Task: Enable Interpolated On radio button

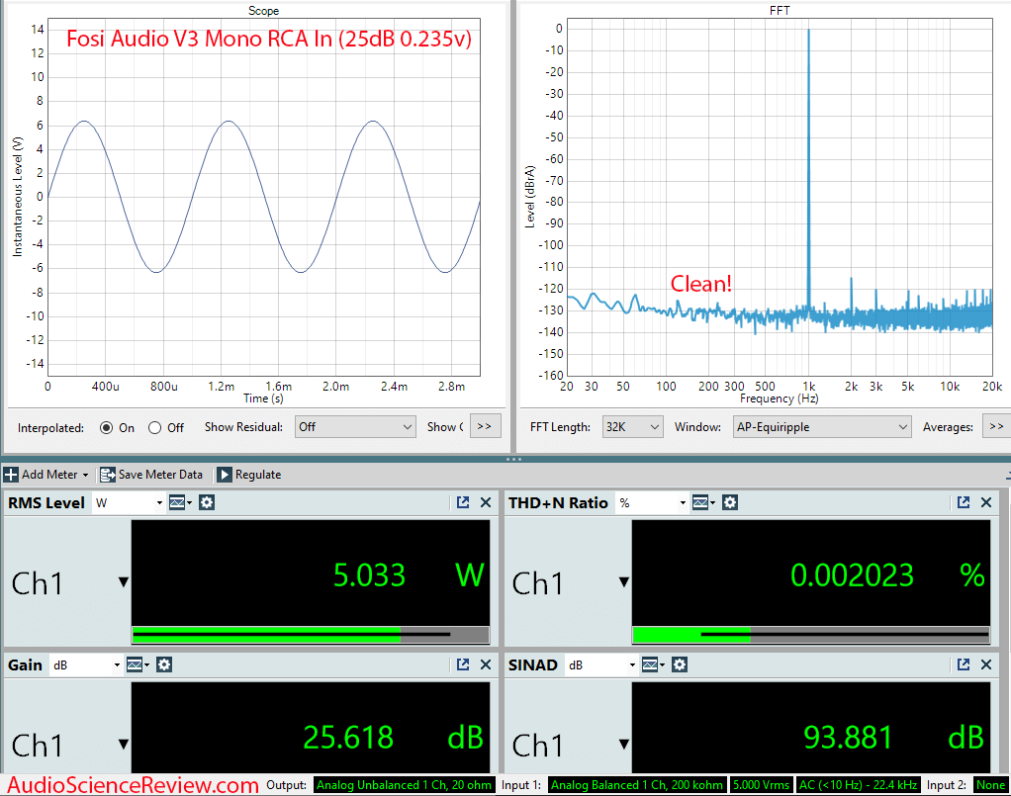Action: [107, 427]
